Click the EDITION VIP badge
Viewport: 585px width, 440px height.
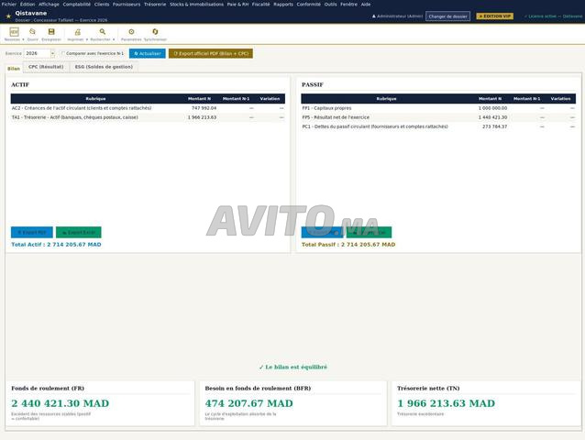point(495,16)
